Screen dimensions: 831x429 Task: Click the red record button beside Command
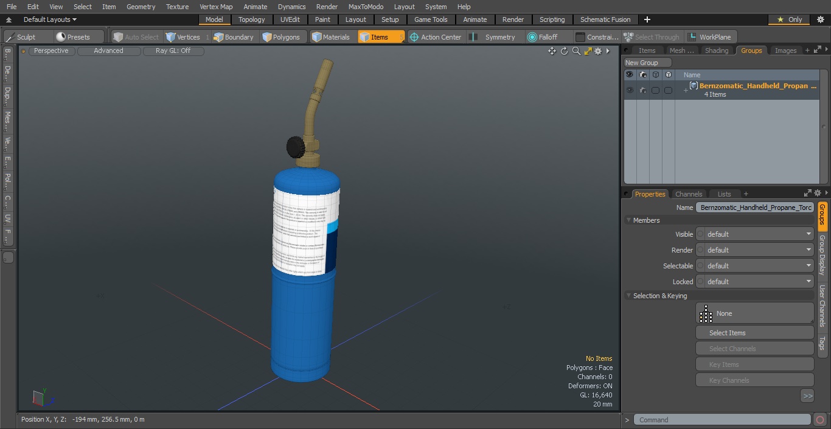click(x=820, y=420)
